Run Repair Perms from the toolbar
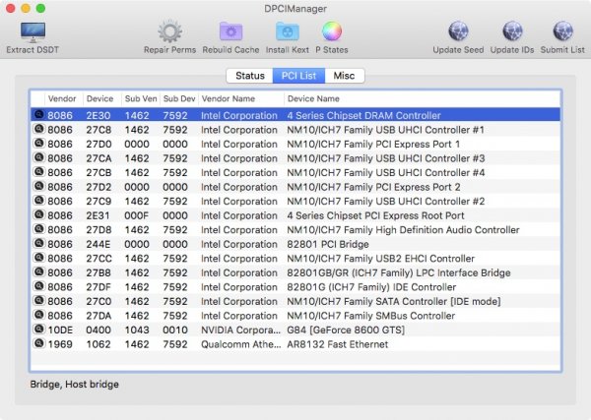The image size is (591, 420). pyautogui.click(x=169, y=30)
